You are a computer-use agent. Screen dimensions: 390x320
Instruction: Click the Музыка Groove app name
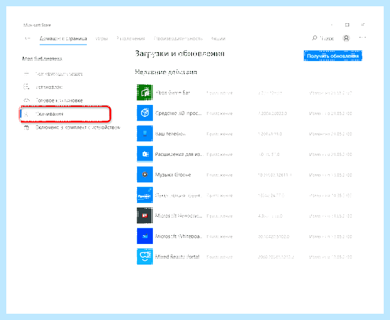[x=173, y=175]
